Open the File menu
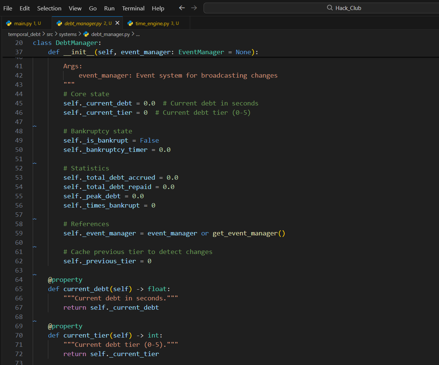Image resolution: width=439 pixels, height=365 pixels. 8,8
